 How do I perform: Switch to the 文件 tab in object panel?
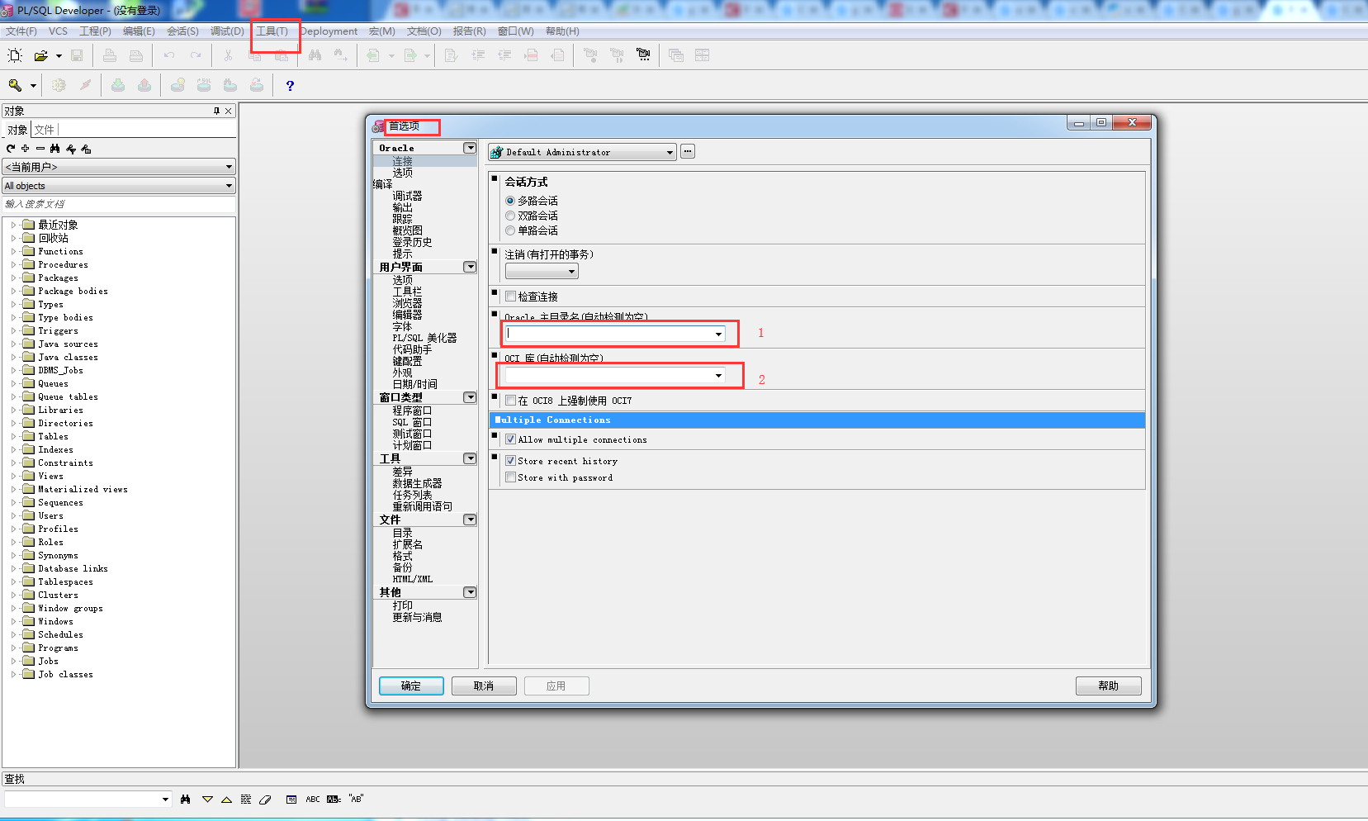click(x=45, y=130)
